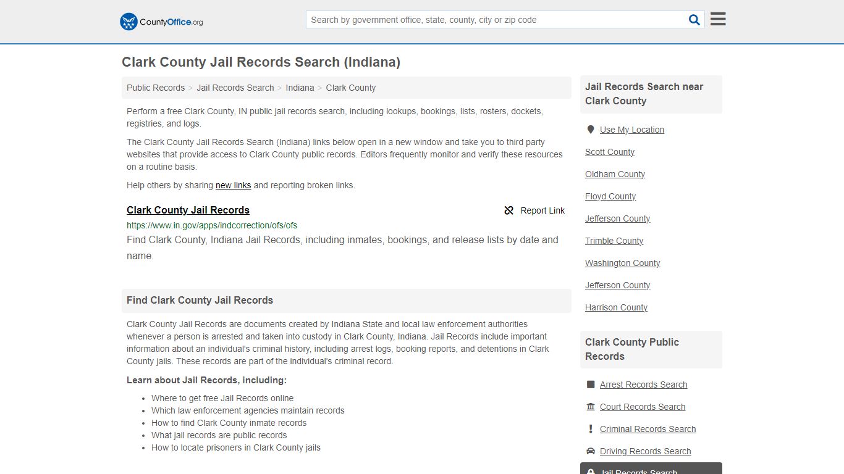The image size is (844, 474).
Task: Click the Driving Records car icon
Action: coord(591,451)
